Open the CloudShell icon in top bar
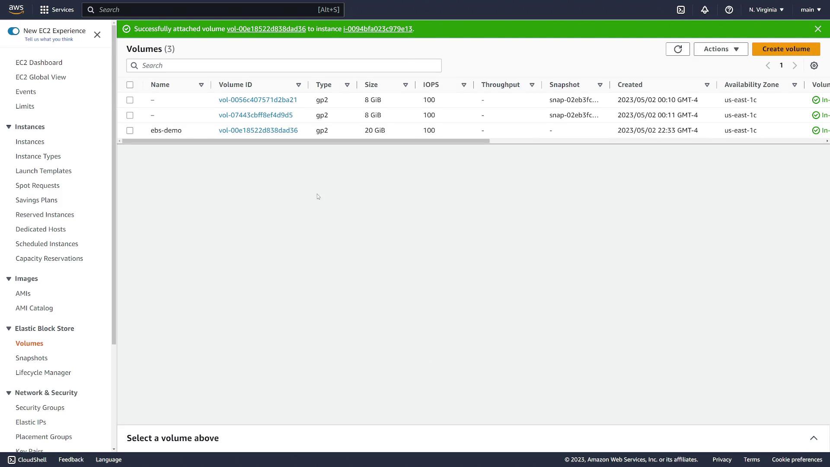The width and height of the screenshot is (830, 467). pos(681,10)
